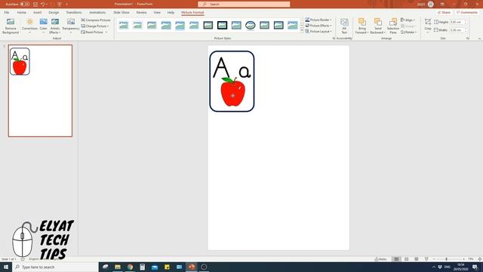The image size is (483, 272).
Task: Open the Help tab
Action: pos(171,12)
